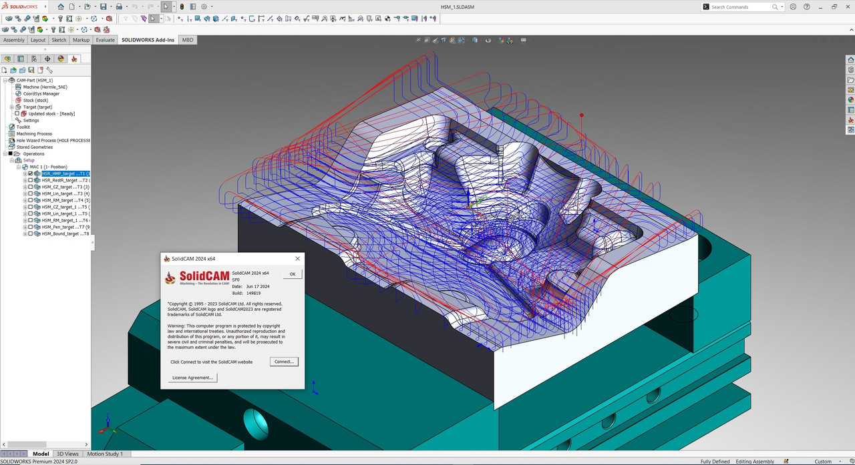Click the Display Style cube icon in the heads-up toolbar
This screenshot has height=465, width=855.
pyautogui.click(x=475, y=40)
